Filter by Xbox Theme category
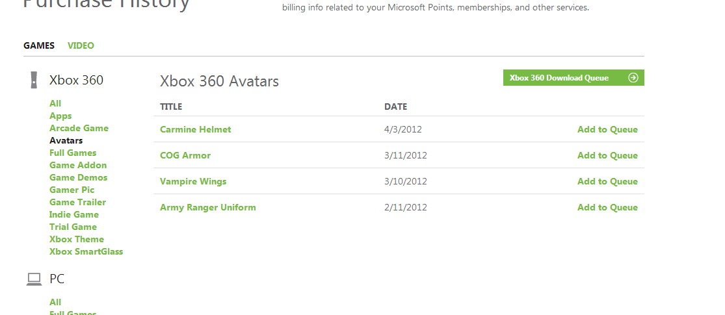This screenshot has height=315, width=725. (x=76, y=239)
